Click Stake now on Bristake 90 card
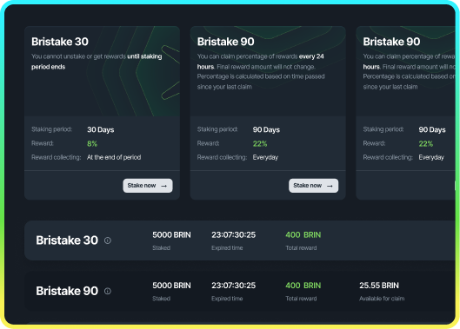This screenshot has height=329, width=460. 313,186
